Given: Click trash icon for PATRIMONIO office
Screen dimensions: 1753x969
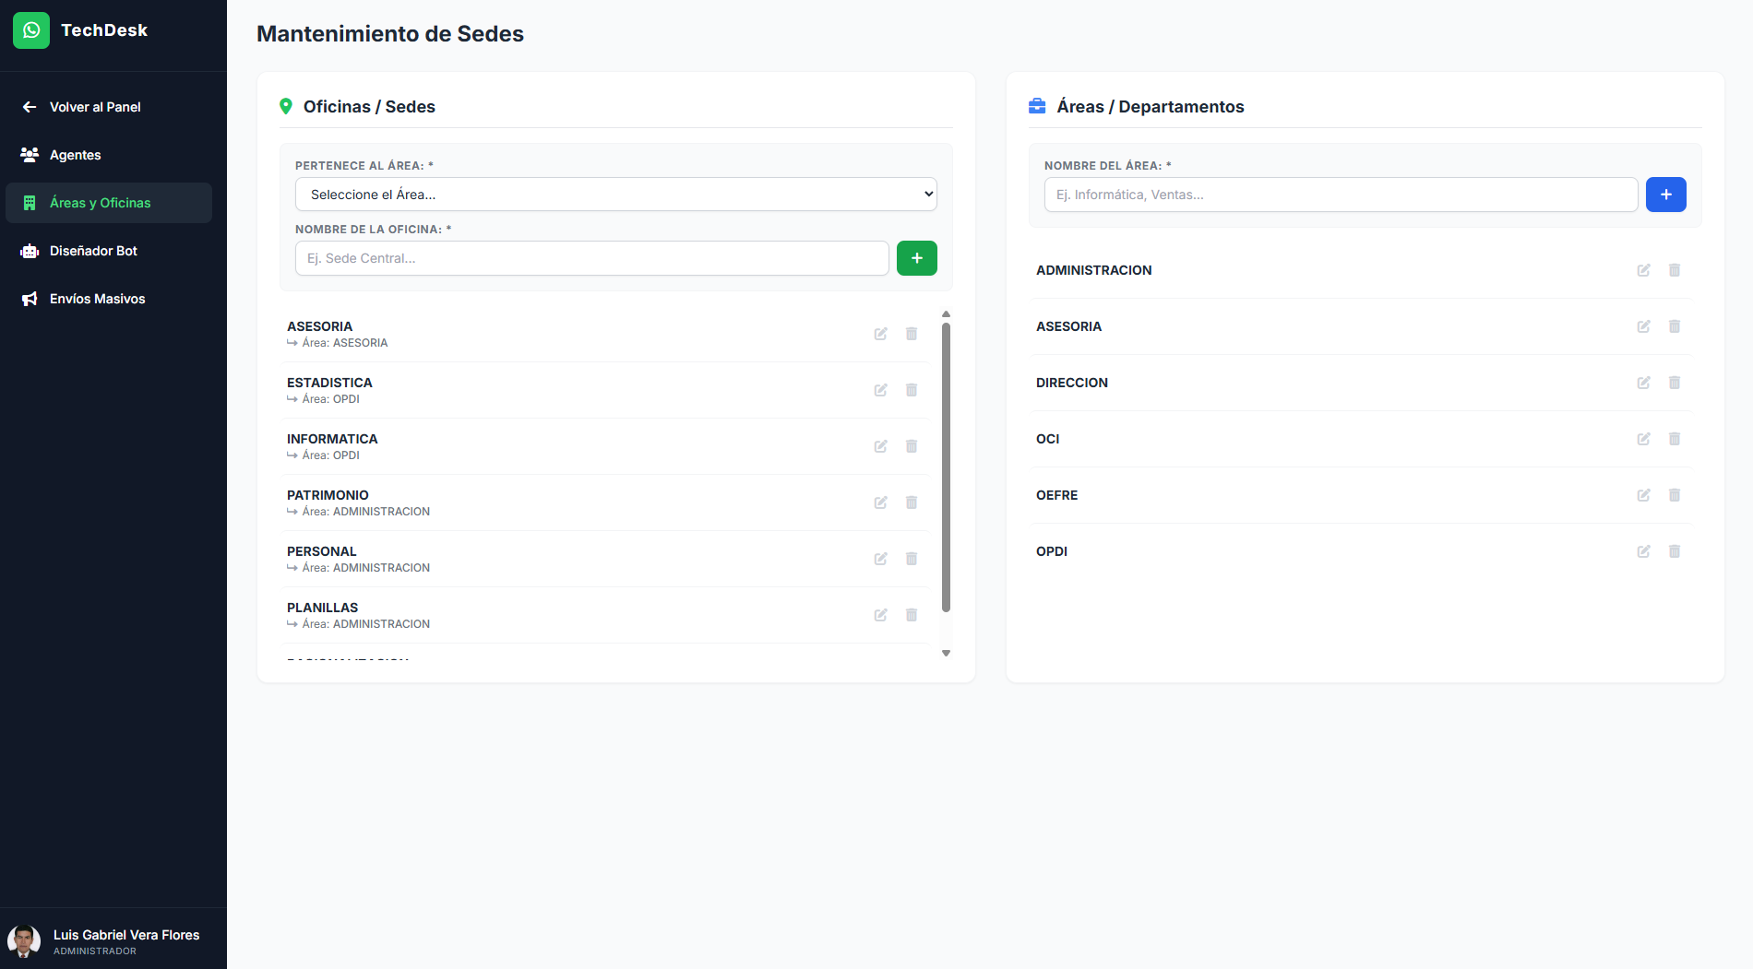Looking at the screenshot, I should [x=911, y=502].
